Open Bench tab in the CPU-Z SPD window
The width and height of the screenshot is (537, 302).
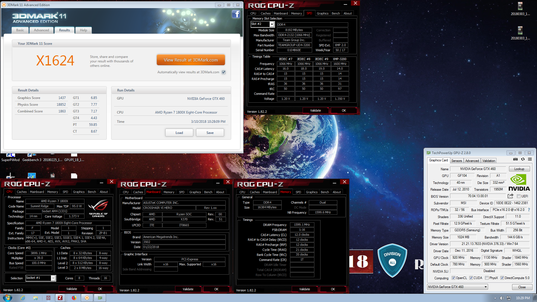click(x=336, y=13)
